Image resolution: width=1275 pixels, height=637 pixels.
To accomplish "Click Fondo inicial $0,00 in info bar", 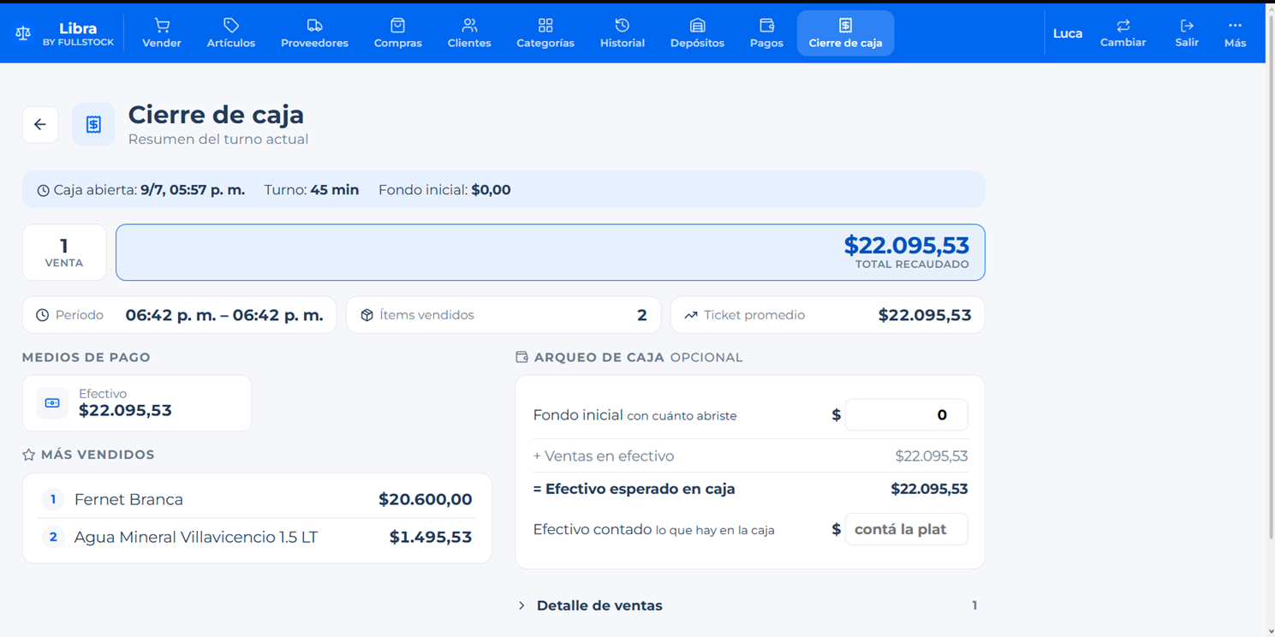I will tap(444, 190).
